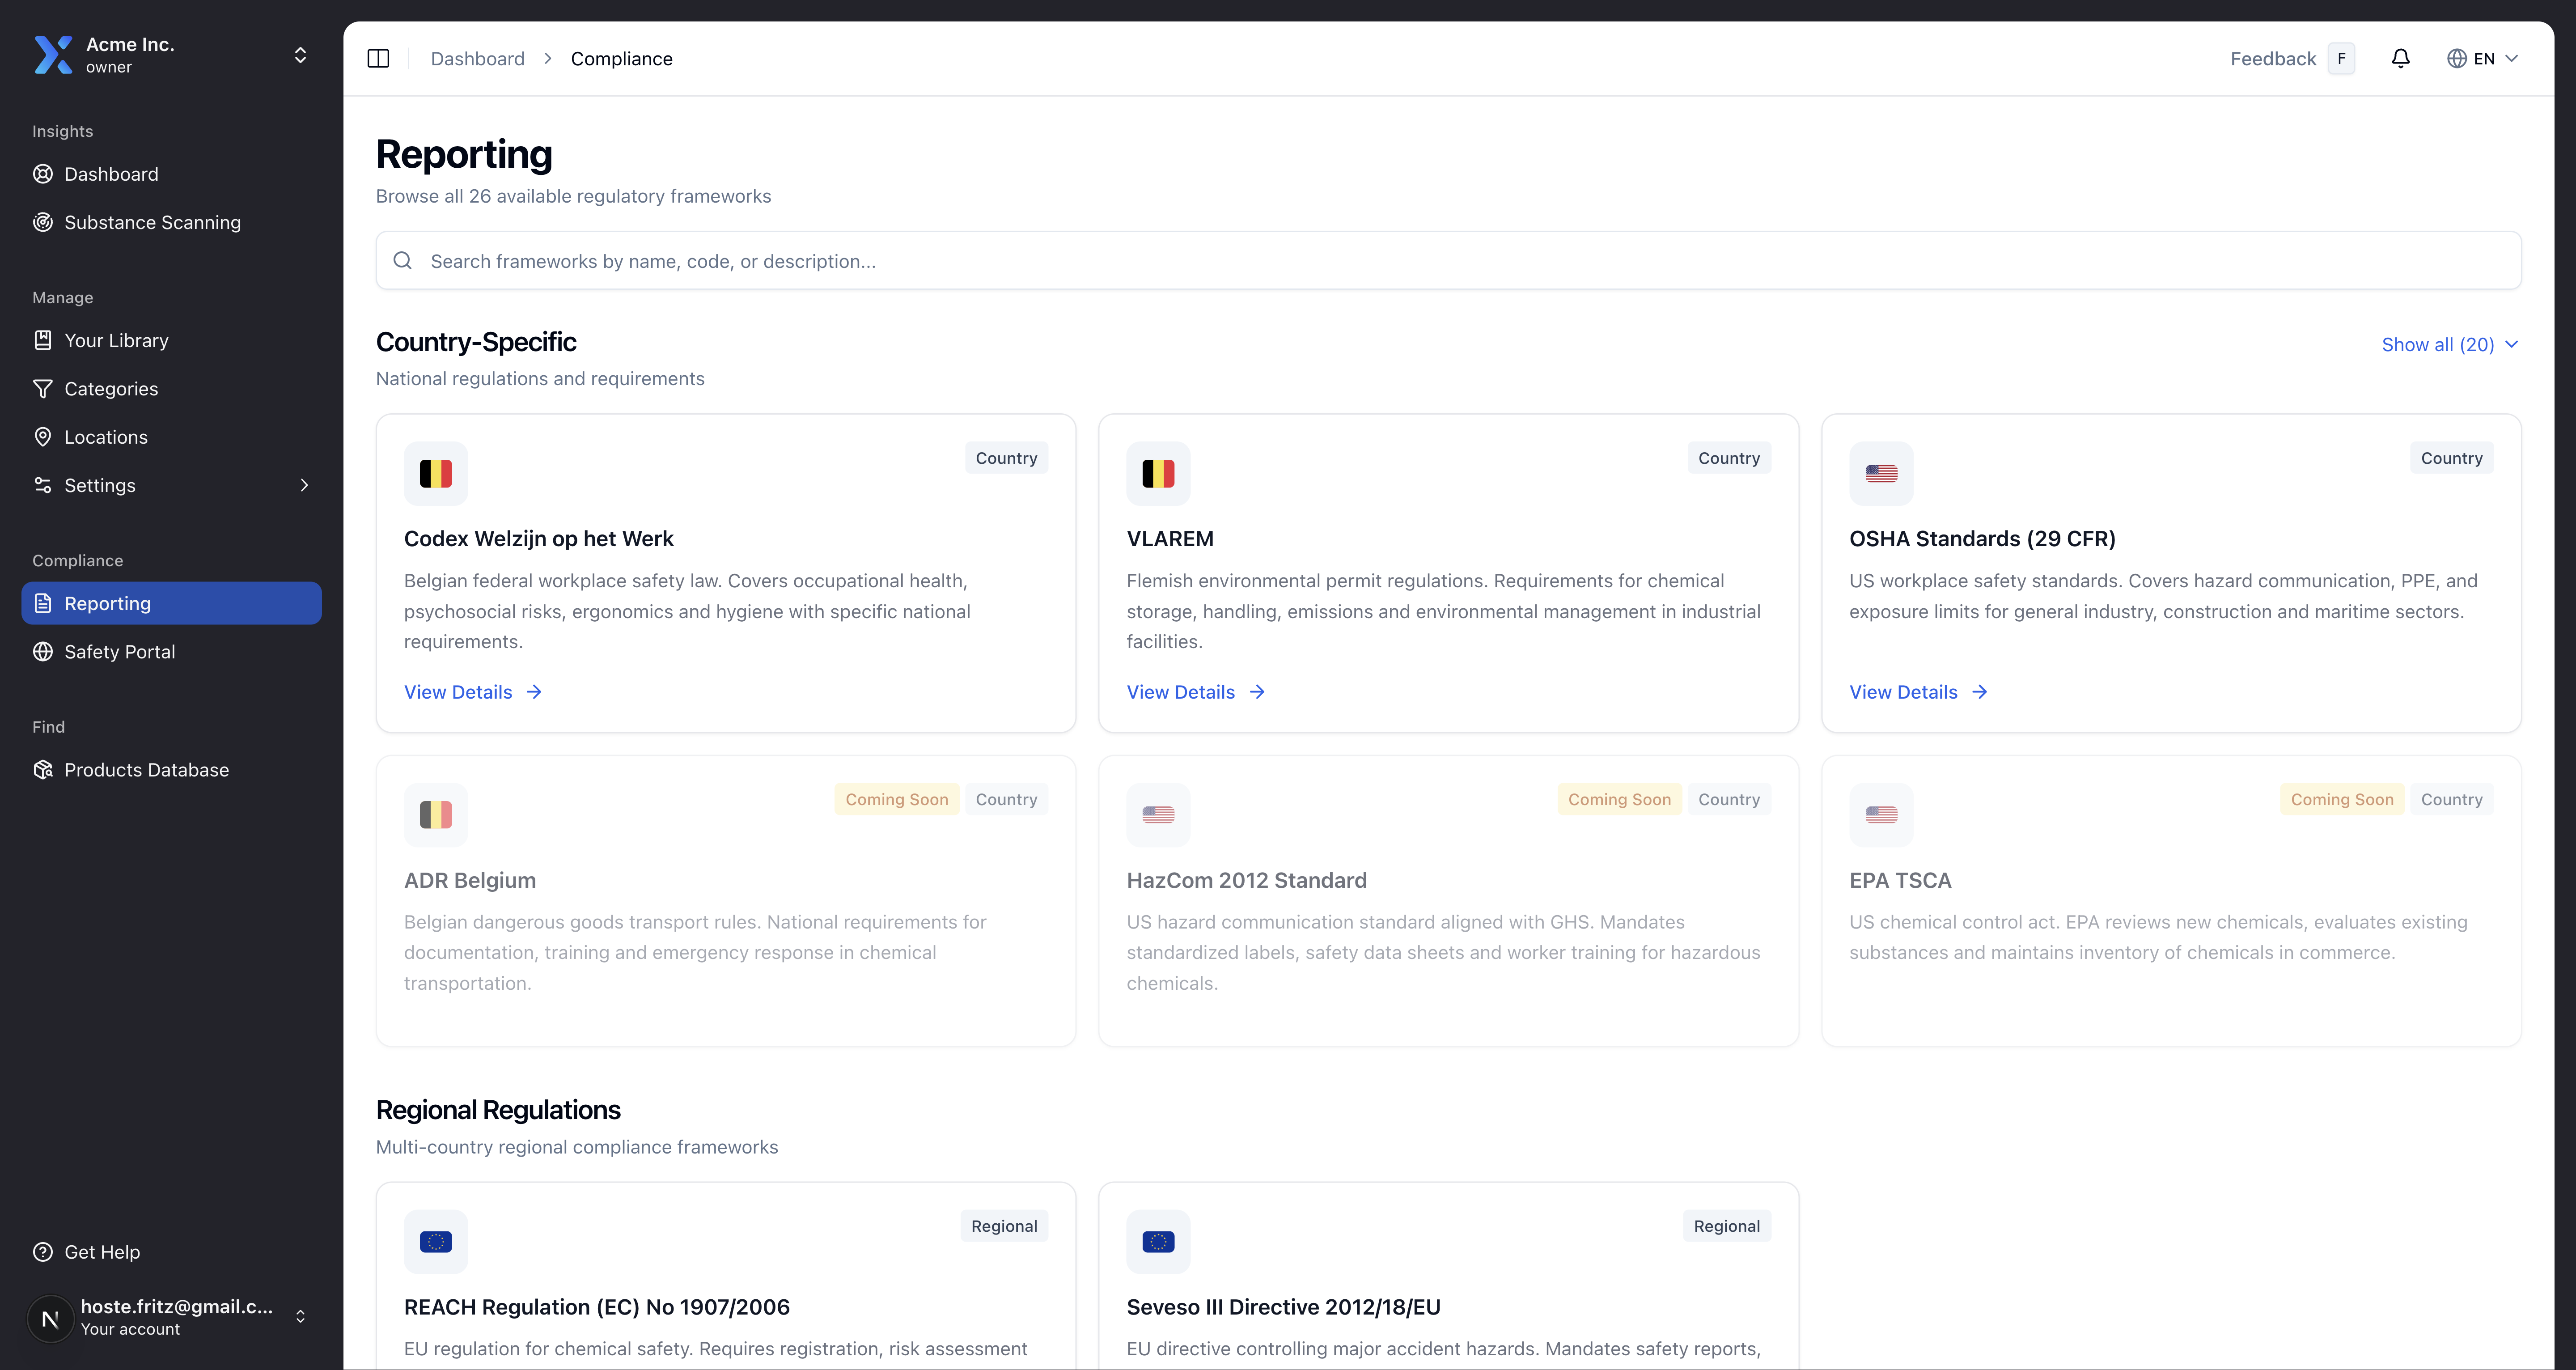The width and height of the screenshot is (2576, 1370).
Task: Toggle the sidebar panel collapse control
Action: 379,58
